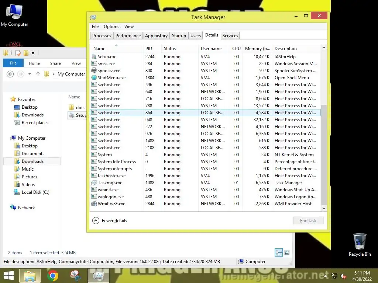Image resolution: width=378 pixels, height=283 pixels.
Task: Sort by the Description column header
Action: 296,48
